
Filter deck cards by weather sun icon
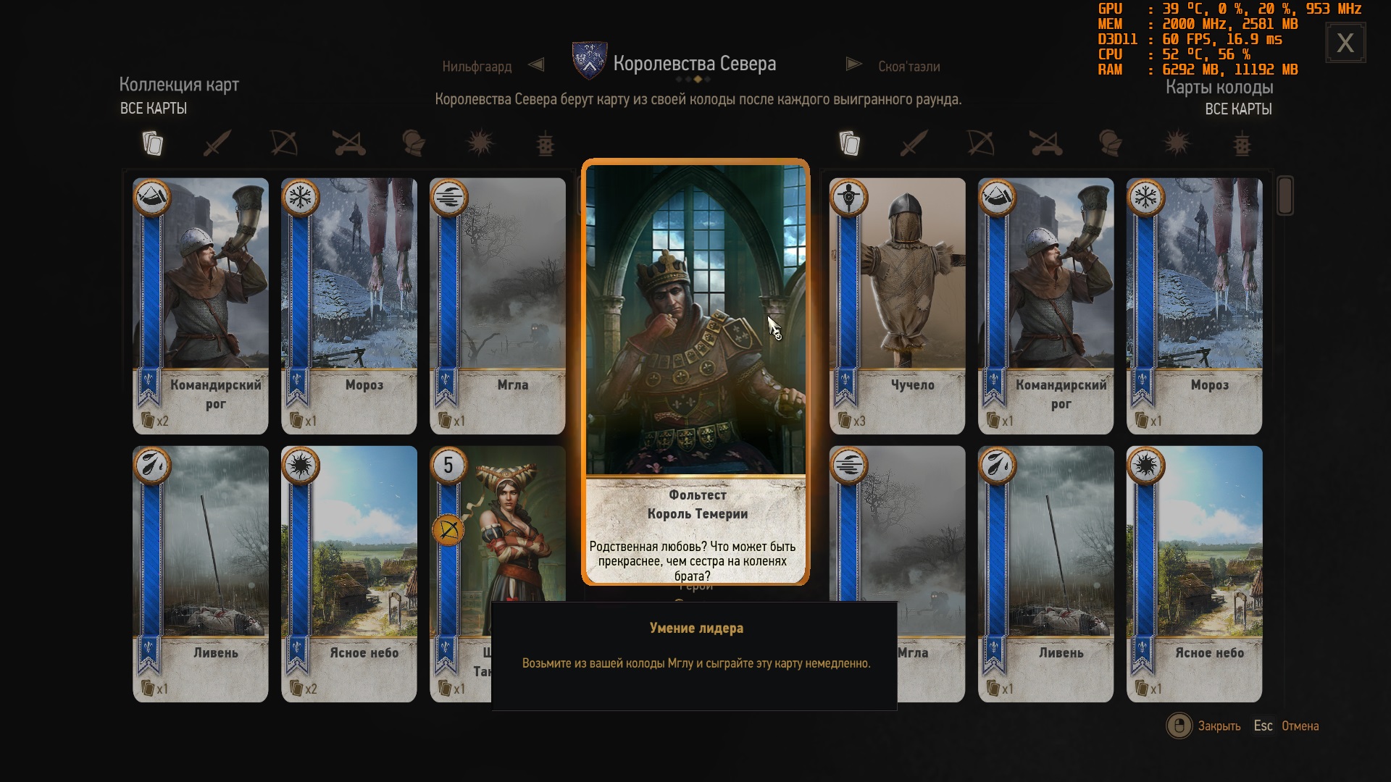click(x=1177, y=143)
